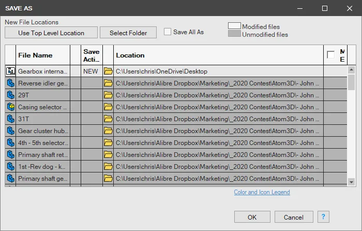Click the part icon beside 29T
The image size is (362, 231).
11,95
